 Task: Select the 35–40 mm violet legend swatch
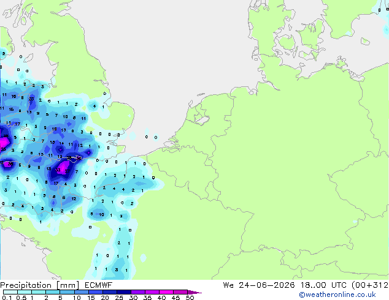coord(152,292)
